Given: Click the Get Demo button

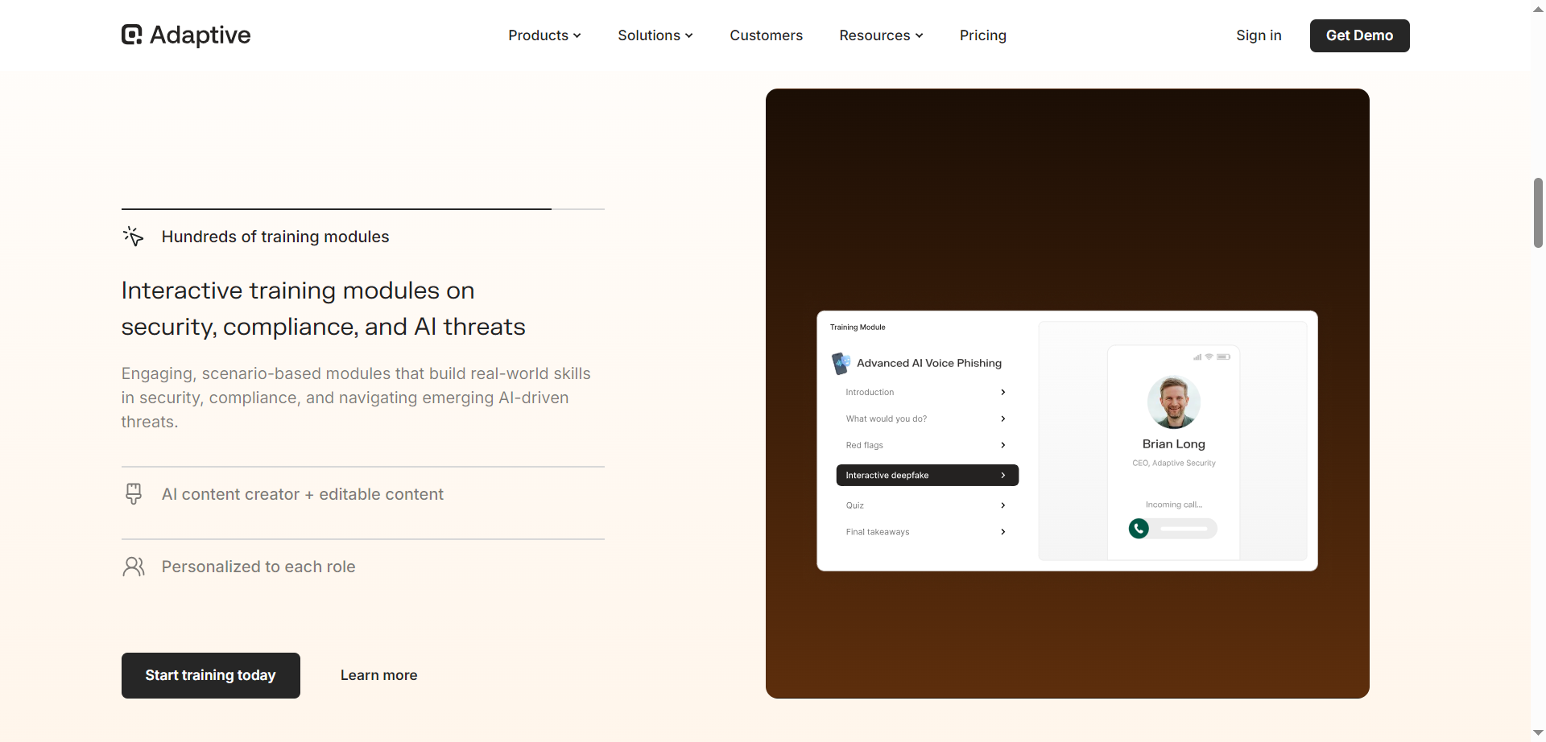Looking at the screenshot, I should click(1359, 35).
